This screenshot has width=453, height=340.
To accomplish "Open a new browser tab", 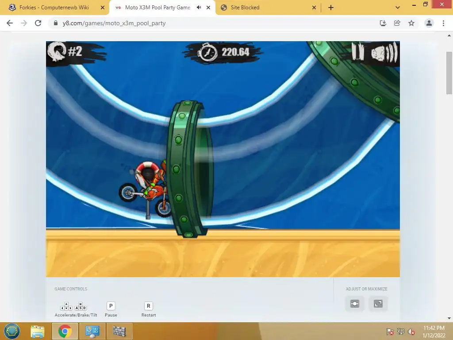I will coord(331,8).
